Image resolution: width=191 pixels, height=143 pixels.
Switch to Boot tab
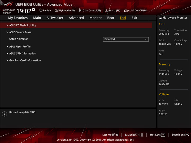pyautogui.click(x=111, y=18)
